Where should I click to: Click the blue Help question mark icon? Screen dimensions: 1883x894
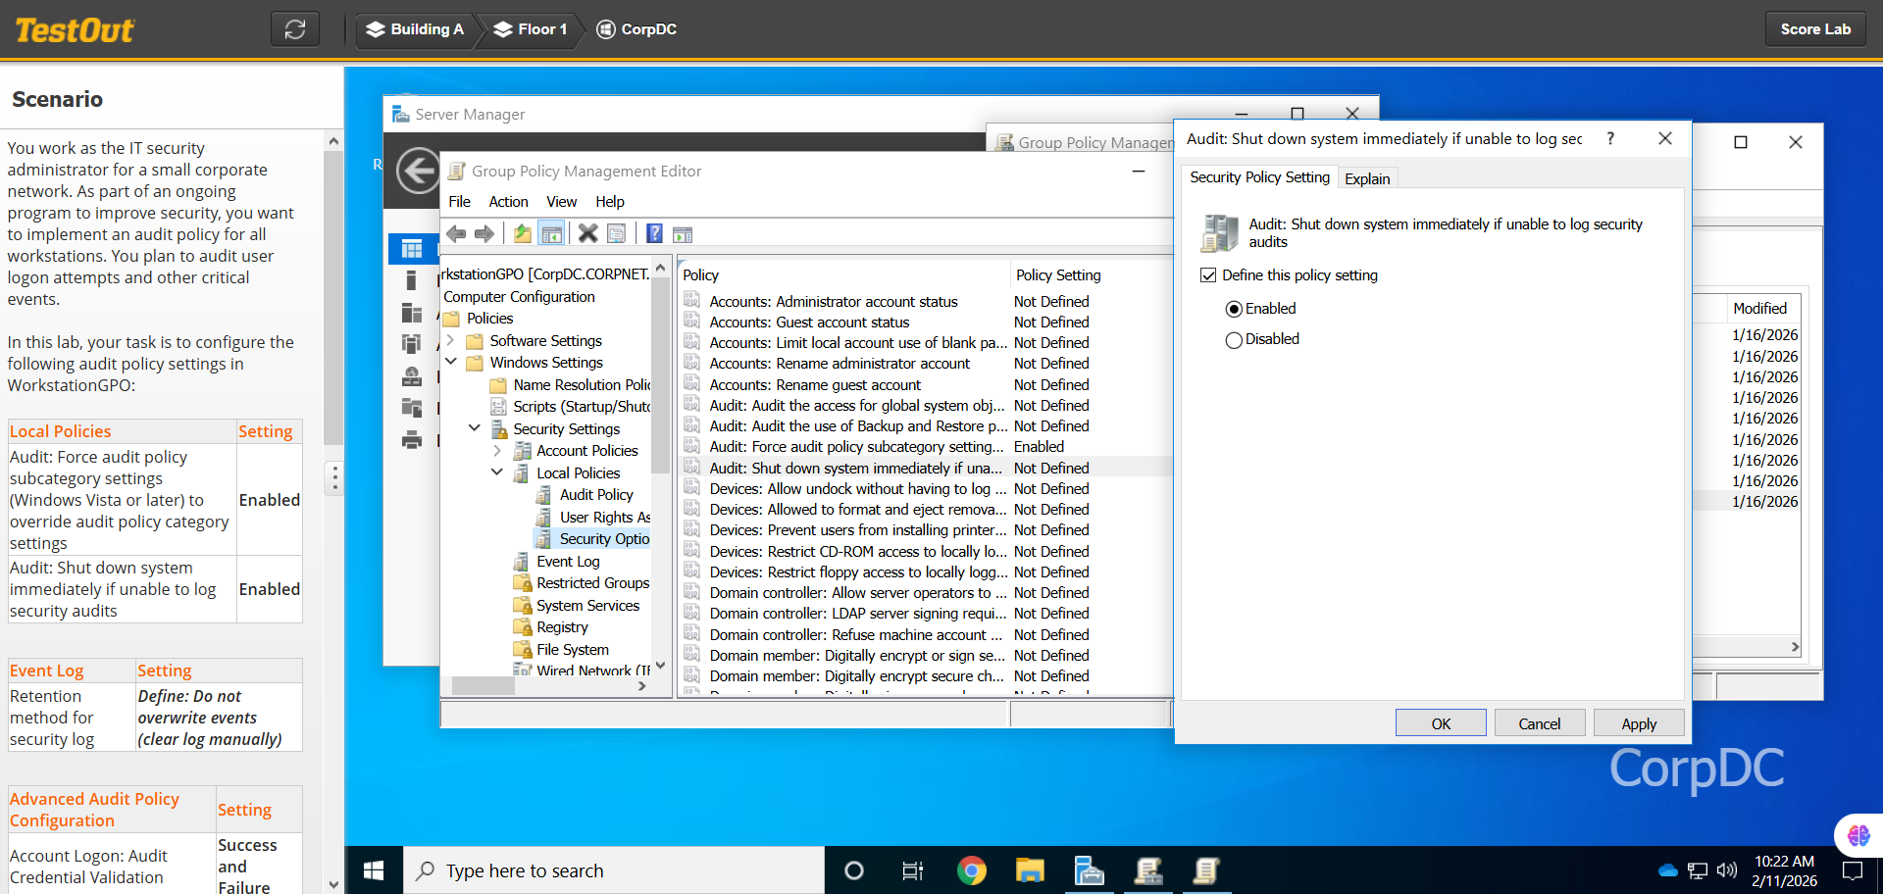(654, 233)
